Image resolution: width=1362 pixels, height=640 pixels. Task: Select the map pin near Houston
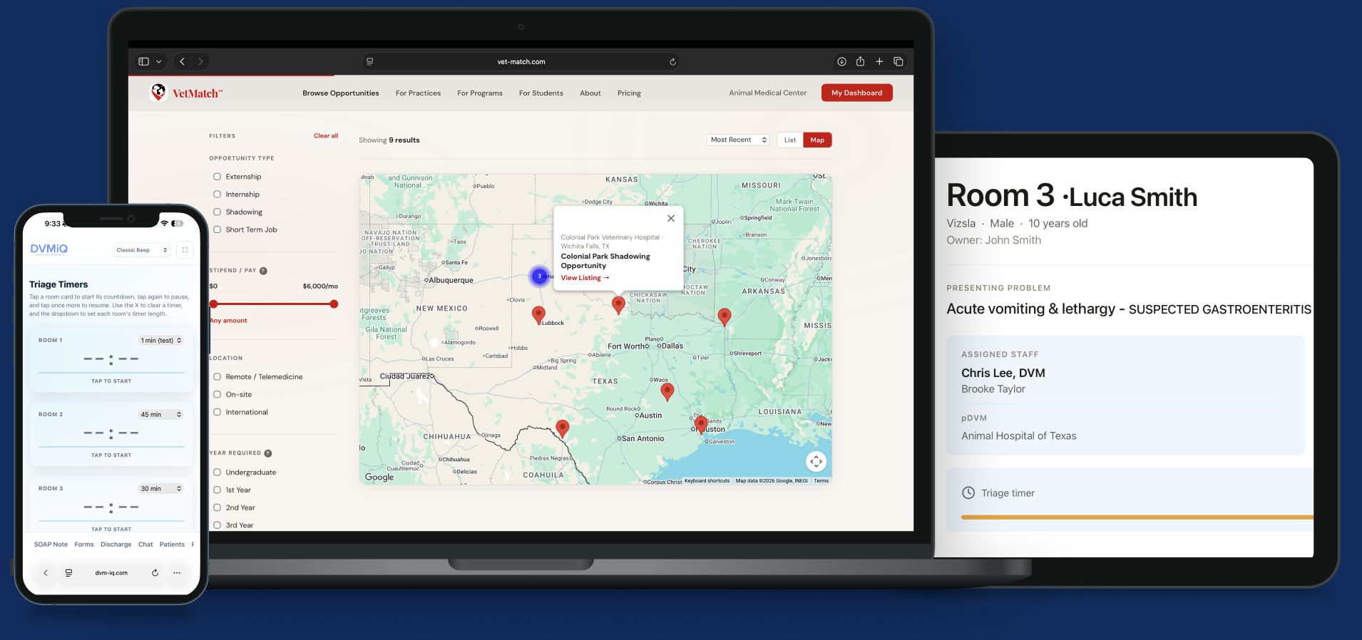[x=701, y=425]
